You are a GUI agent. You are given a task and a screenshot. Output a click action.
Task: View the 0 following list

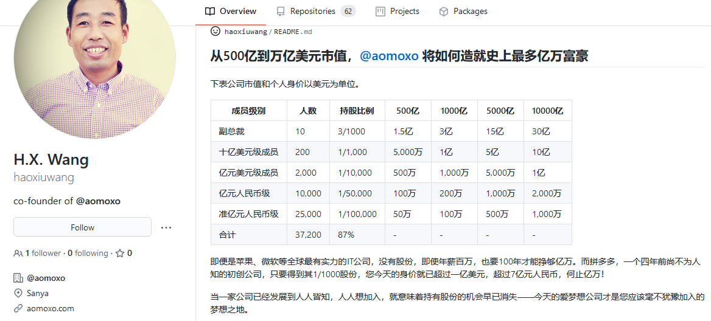pyautogui.click(x=88, y=253)
